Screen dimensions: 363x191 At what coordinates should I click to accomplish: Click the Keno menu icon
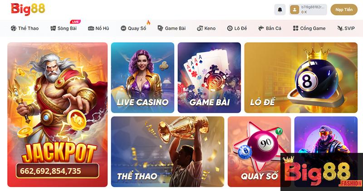tap(200, 28)
